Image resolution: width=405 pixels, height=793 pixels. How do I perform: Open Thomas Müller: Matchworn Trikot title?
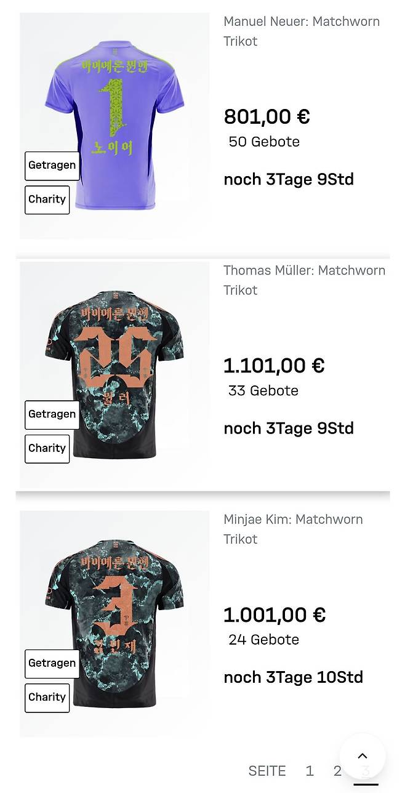point(304,280)
